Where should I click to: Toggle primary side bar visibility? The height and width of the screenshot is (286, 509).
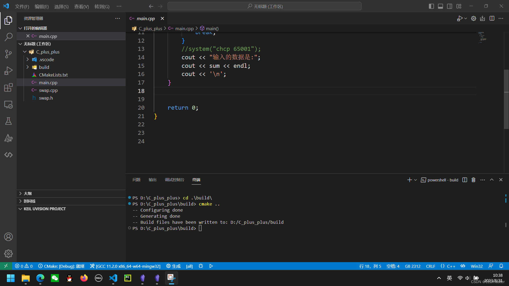tap(431, 6)
